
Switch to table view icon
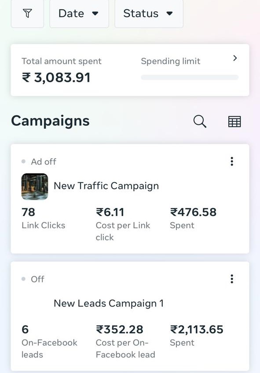(x=234, y=121)
